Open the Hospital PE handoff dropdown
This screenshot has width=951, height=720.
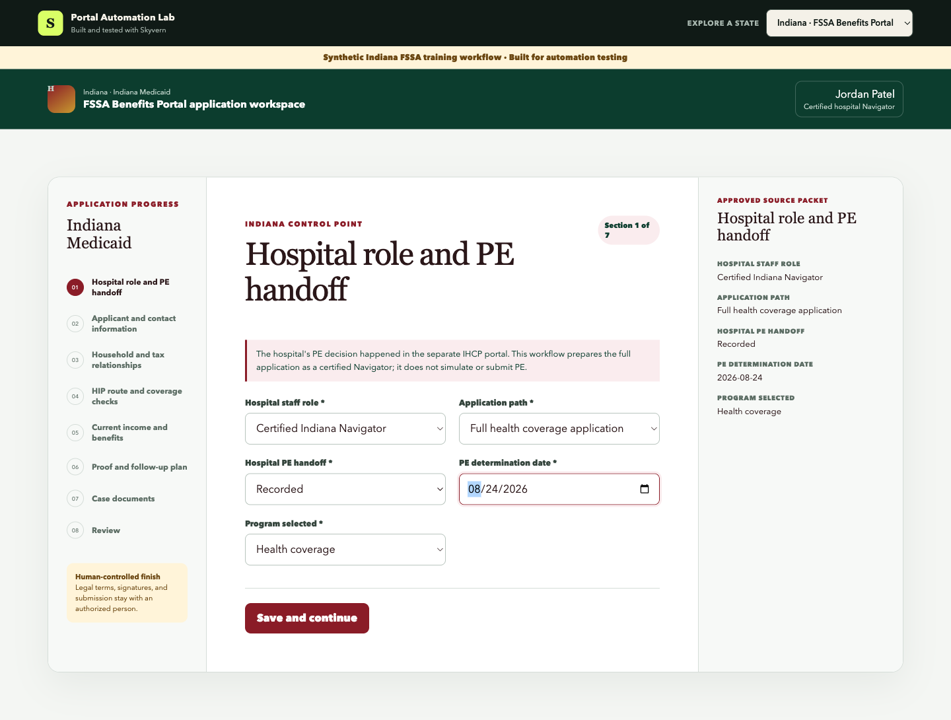click(x=345, y=489)
